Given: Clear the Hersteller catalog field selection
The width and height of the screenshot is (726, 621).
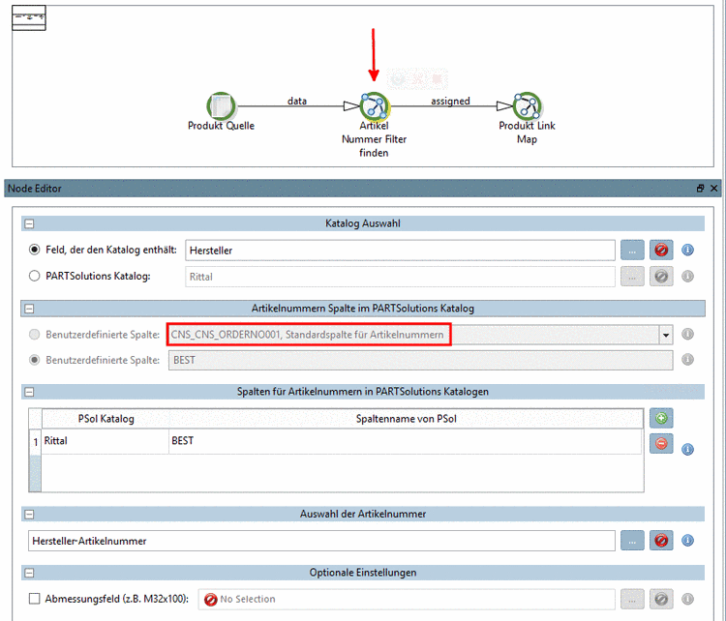Looking at the screenshot, I should point(661,251).
